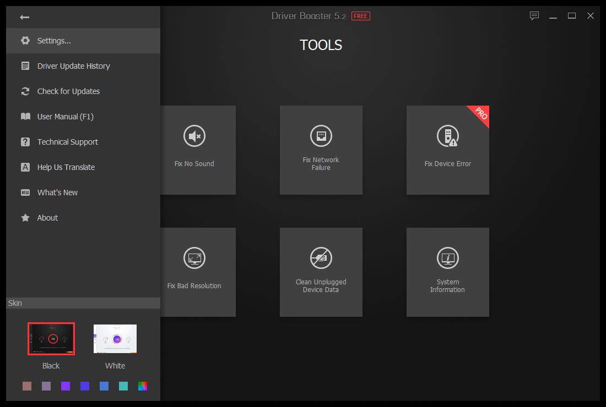Open User Manual (F1)
This screenshot has width=606, height=407.
coord(65,117)
